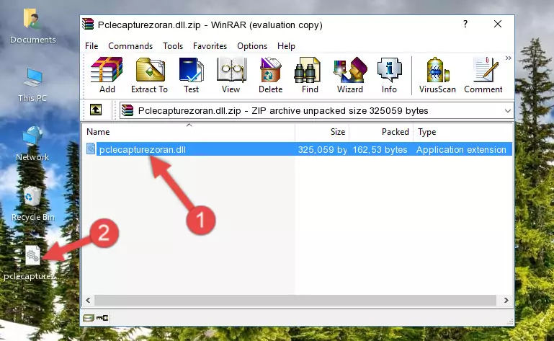The width and height of the screenshot is (554, 341).
Task: Click the Delete toolbar icon
Action: point(271,76)
